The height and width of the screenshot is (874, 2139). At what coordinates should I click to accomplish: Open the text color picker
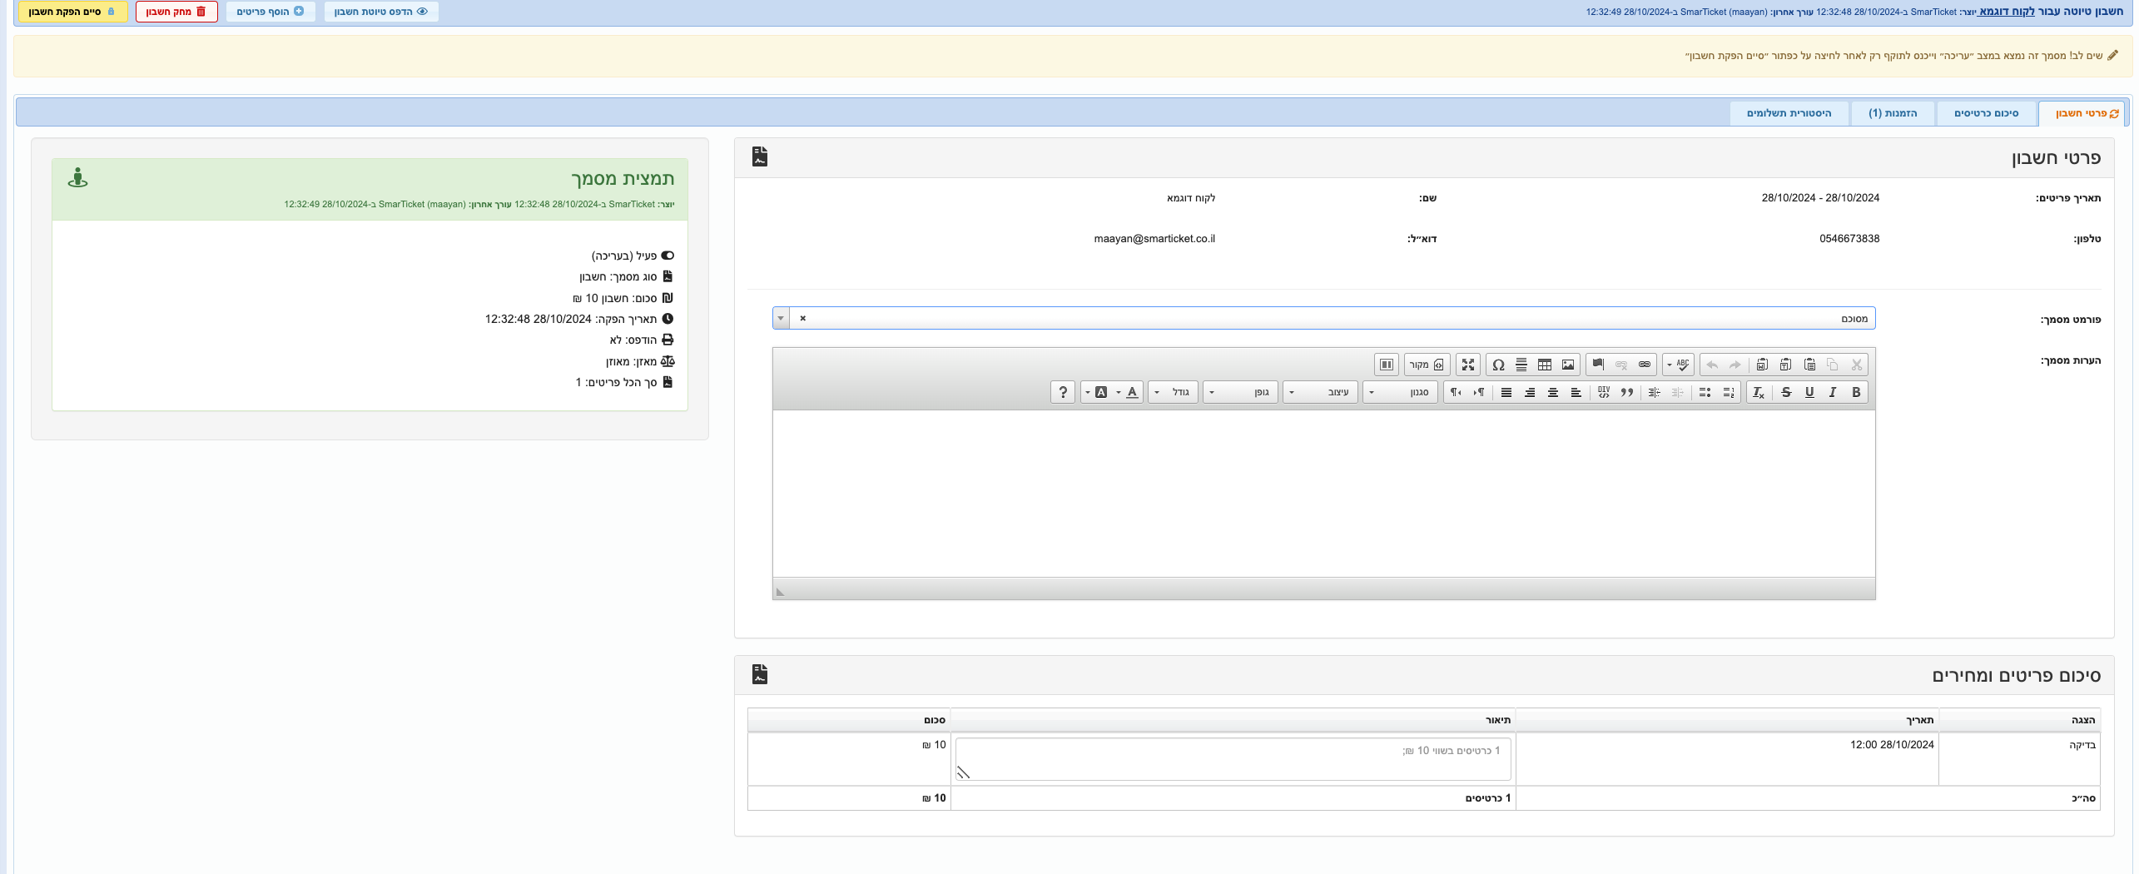[1128, 392]
